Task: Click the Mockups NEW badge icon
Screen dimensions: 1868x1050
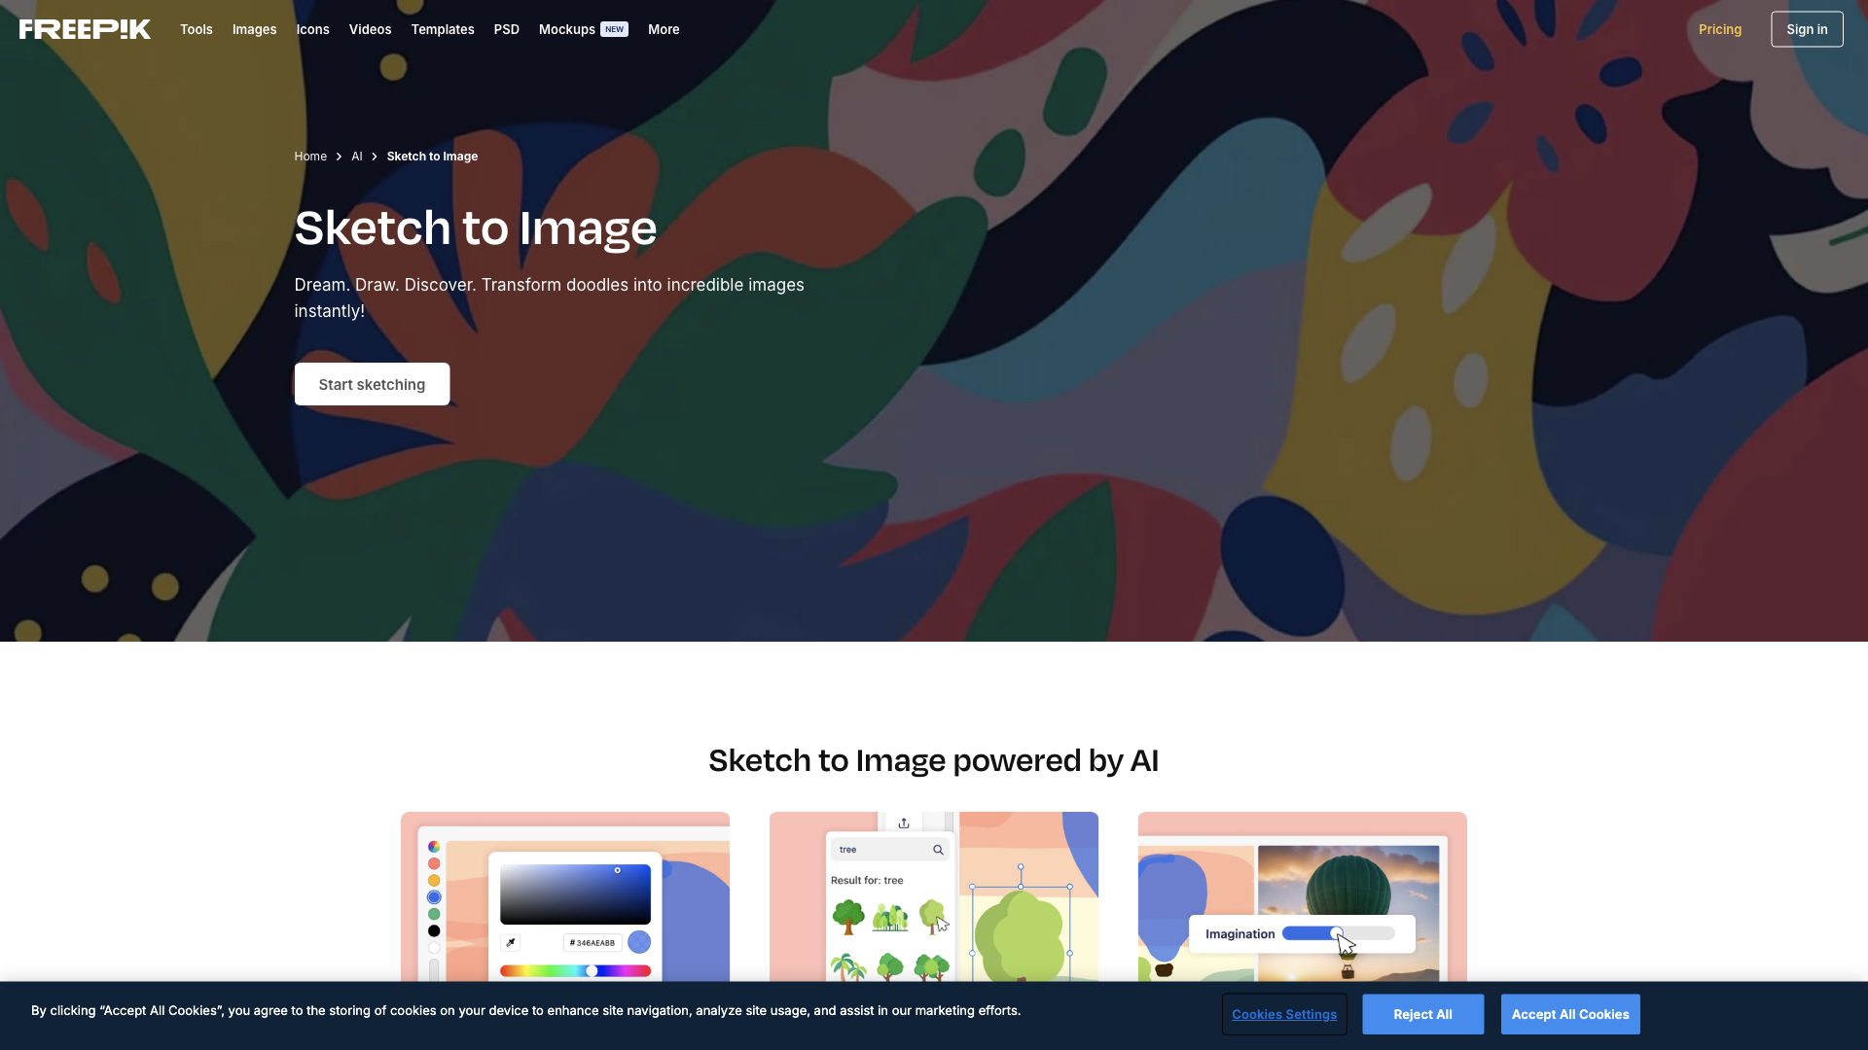Action: point(615,28)
